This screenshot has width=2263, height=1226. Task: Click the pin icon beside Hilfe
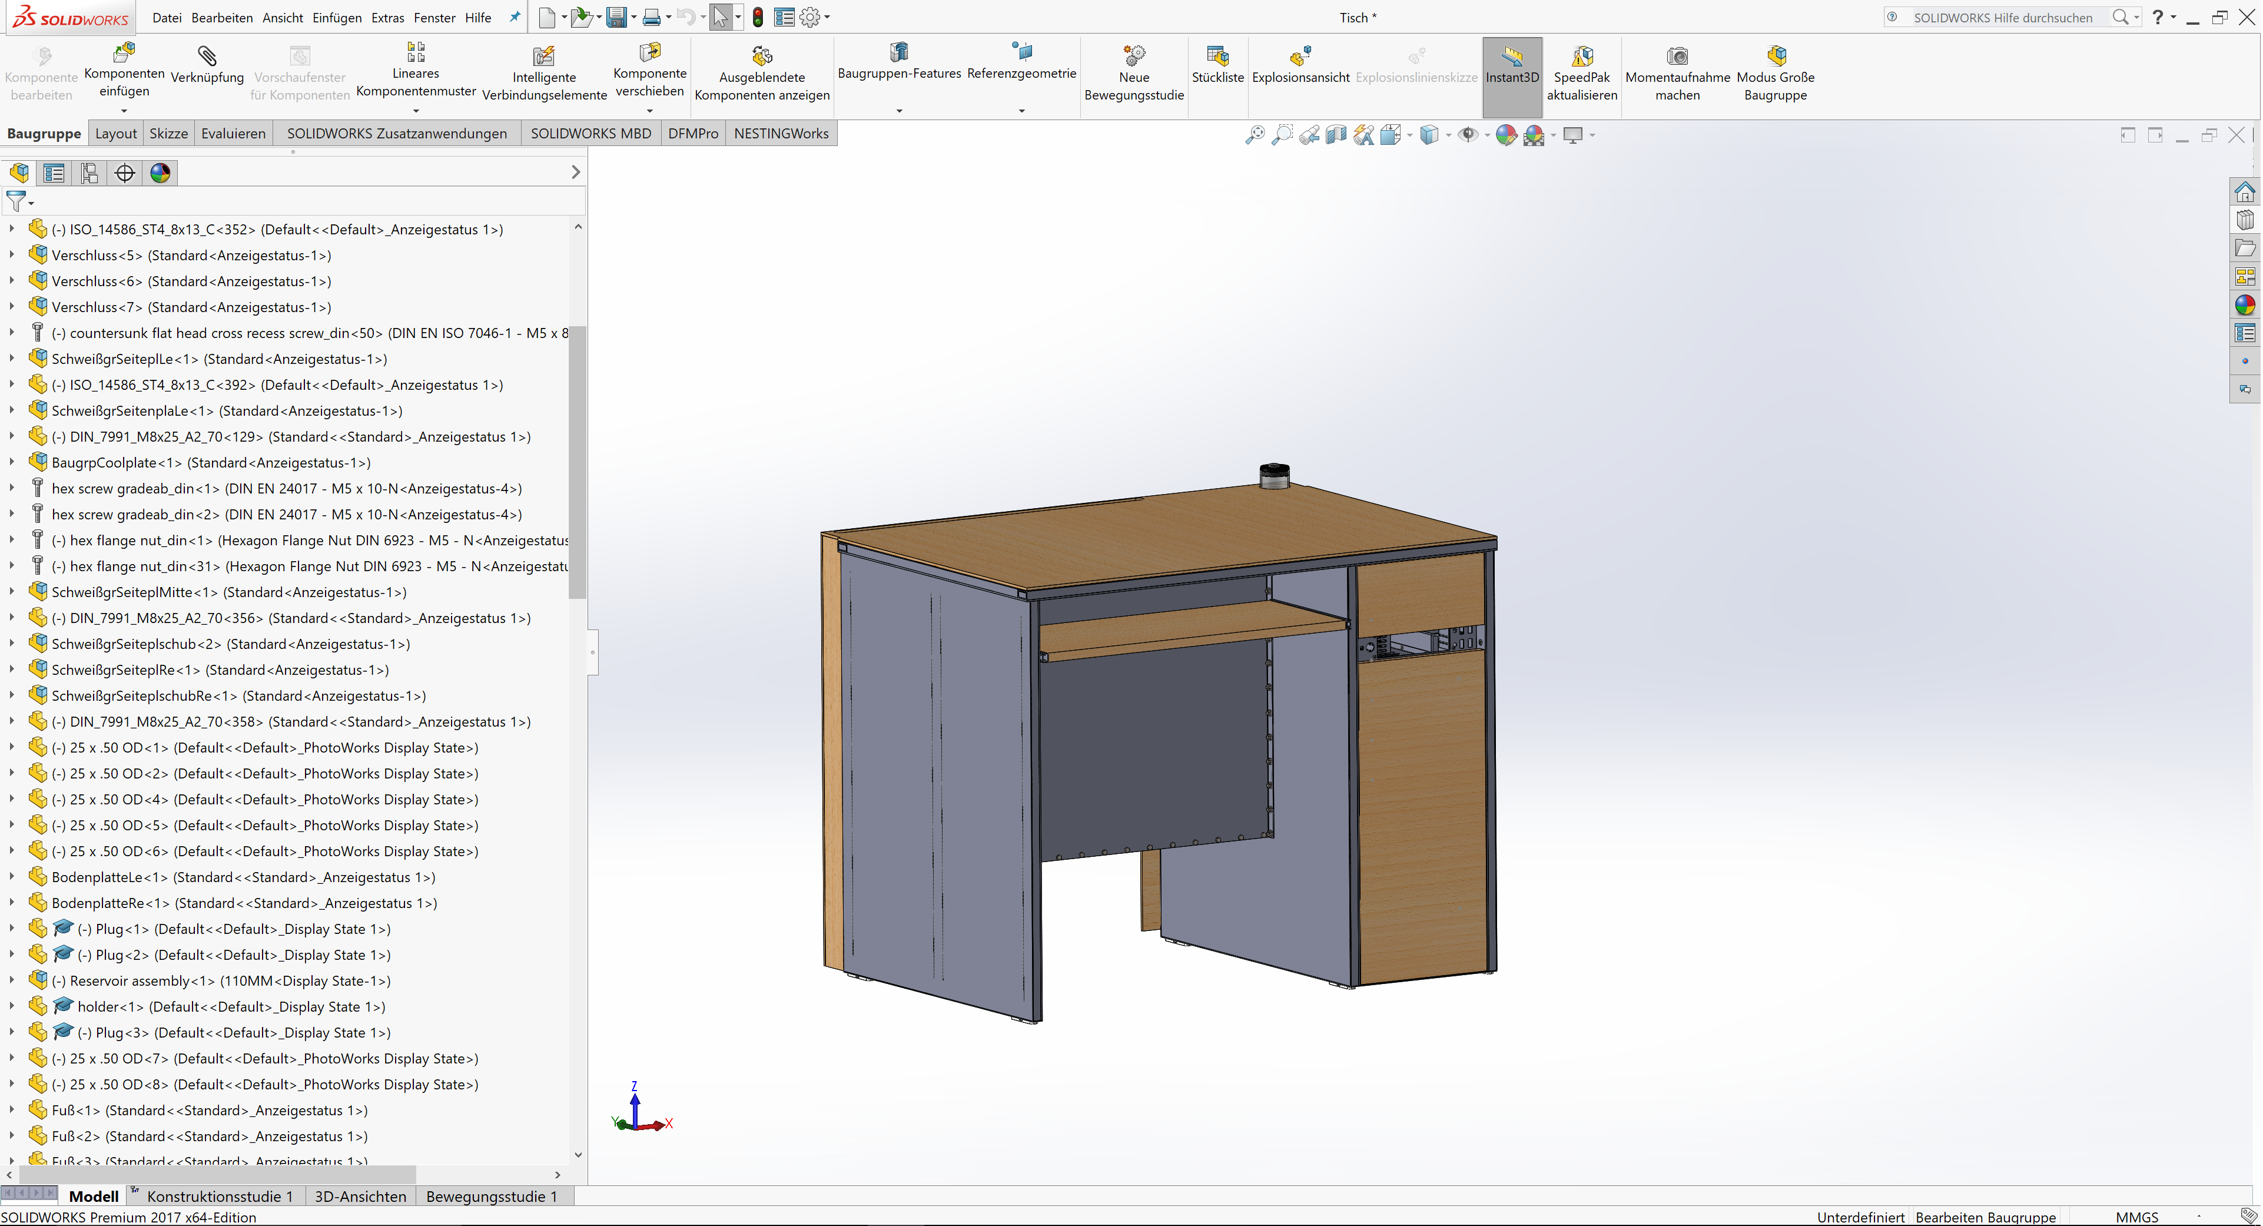515,18
